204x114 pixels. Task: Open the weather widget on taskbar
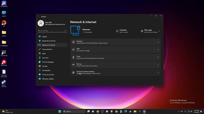(x=8, y=111)
